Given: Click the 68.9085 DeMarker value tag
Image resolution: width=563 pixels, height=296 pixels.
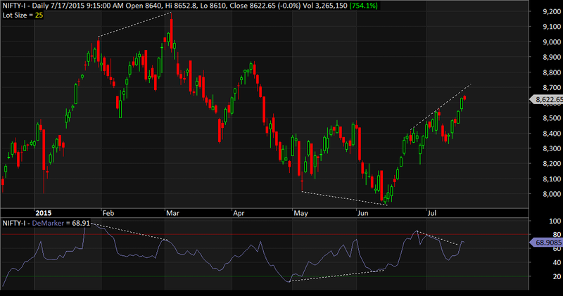Looking at the screenshot, I should pos(548,243).
